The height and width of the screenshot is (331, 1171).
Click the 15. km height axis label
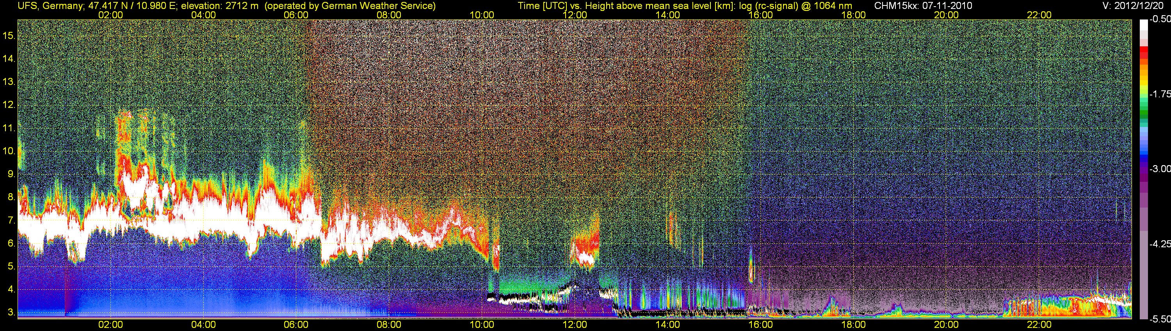click(x=9, y=35)
